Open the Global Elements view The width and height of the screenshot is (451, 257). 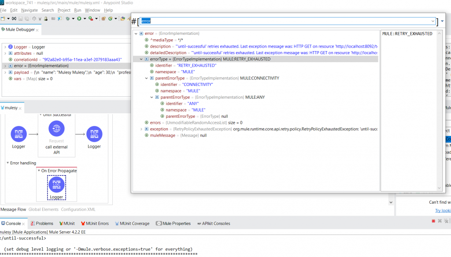(x=43, y=209)
